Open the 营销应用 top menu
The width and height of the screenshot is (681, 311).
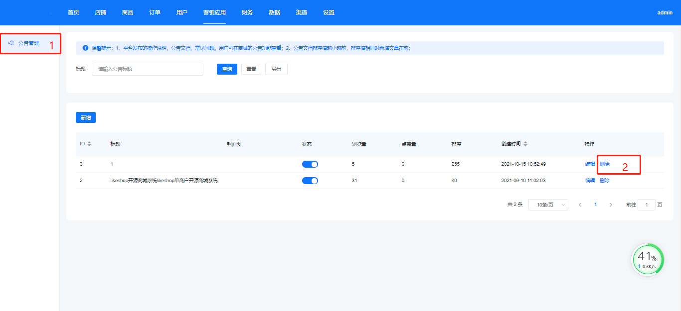coord(214,12)
